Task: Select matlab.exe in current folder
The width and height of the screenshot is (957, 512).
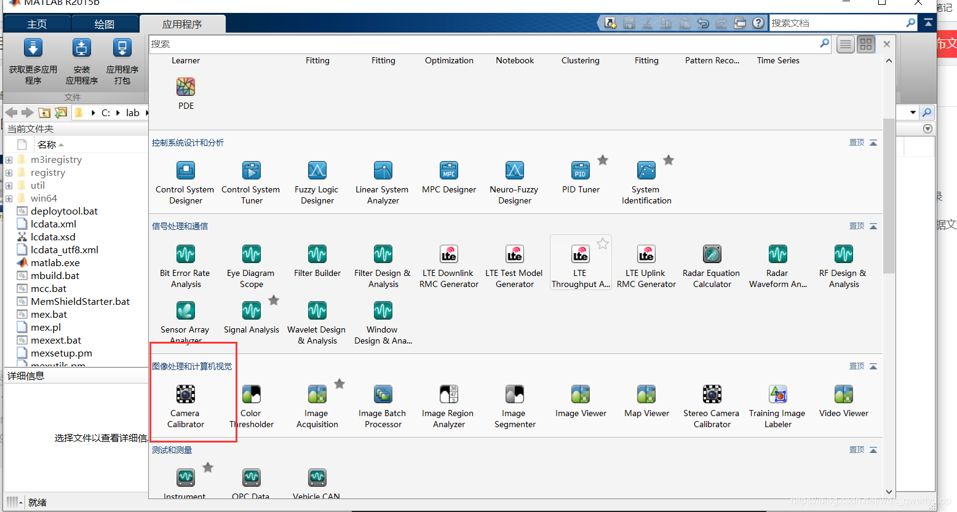Action: tap(55, 263)
